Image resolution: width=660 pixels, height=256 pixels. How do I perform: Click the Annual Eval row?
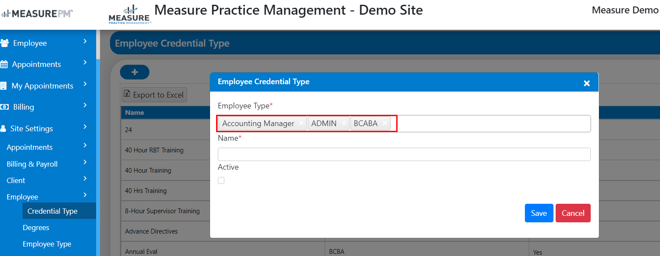(141, 251)
